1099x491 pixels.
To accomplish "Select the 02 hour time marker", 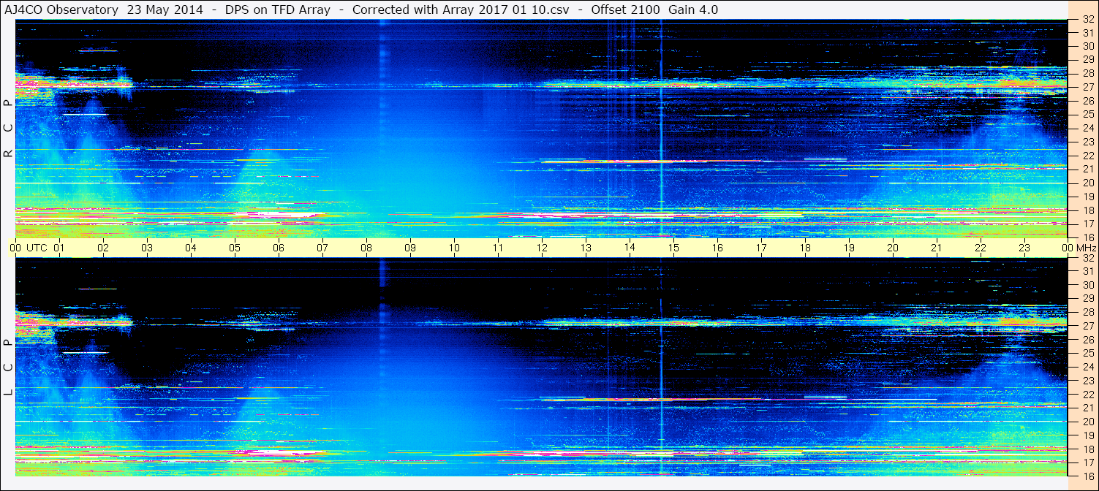I will click(x=103, y=248).
